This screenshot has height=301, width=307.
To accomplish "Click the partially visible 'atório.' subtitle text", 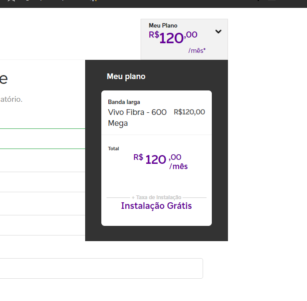I will (x=11, y=99).
